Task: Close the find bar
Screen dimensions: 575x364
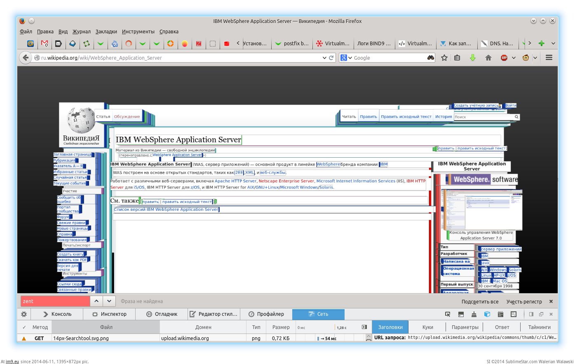Action: [551, 301]
